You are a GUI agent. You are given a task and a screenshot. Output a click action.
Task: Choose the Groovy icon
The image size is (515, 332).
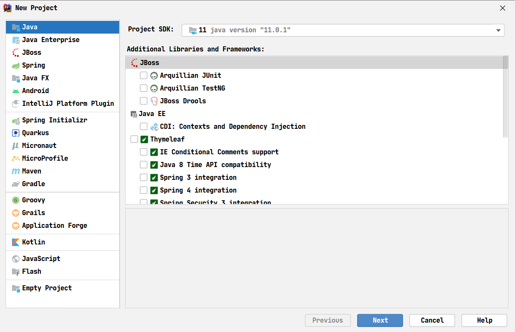pos(16,200)
